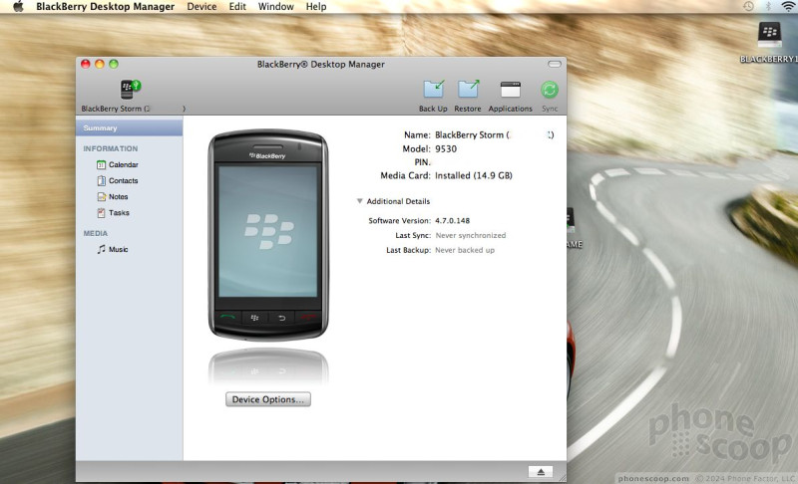Image resolution: width=798 pixels, height=484 pixels.
Task: Click the Never synchronized text
Action: pos(471,235)
